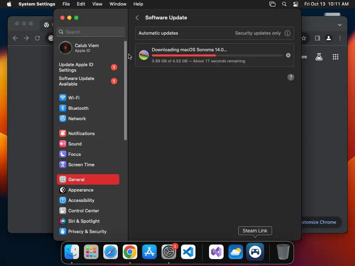Open the Apple menu
The height and width of the screenshot is (266, 355).
(x=9, y=4)
